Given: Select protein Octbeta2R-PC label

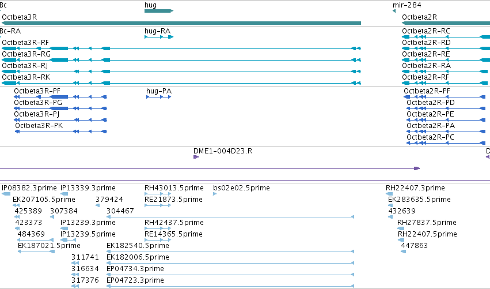Looking at the screenshot, I should click(430, 137).
